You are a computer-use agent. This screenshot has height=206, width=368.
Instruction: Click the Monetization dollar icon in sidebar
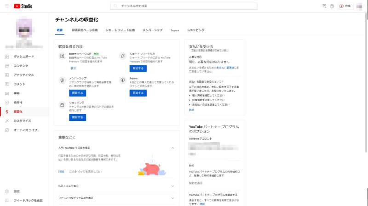click(7, 112)
